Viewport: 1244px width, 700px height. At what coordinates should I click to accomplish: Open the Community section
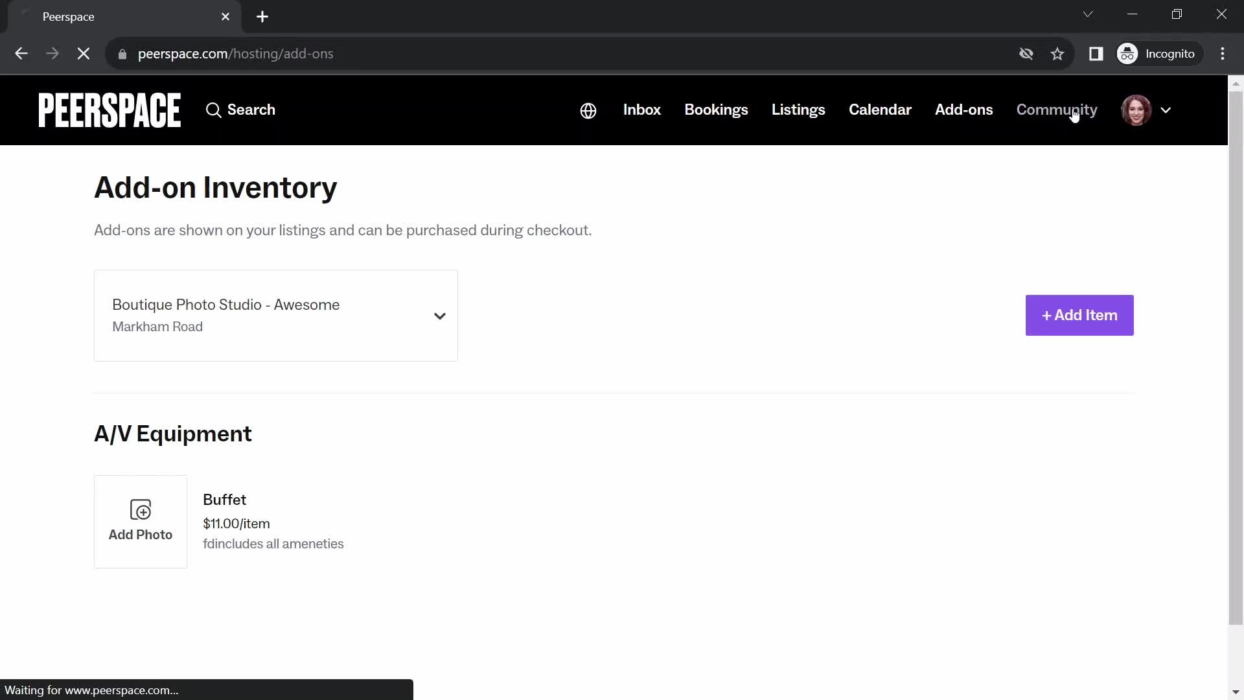tap(1057, 110)
